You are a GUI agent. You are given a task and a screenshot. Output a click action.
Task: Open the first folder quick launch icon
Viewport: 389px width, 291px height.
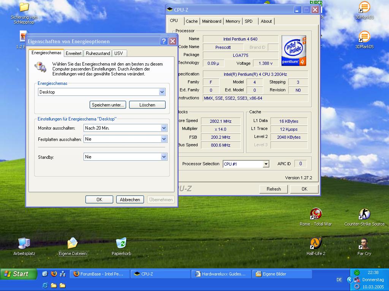point(54,285)
